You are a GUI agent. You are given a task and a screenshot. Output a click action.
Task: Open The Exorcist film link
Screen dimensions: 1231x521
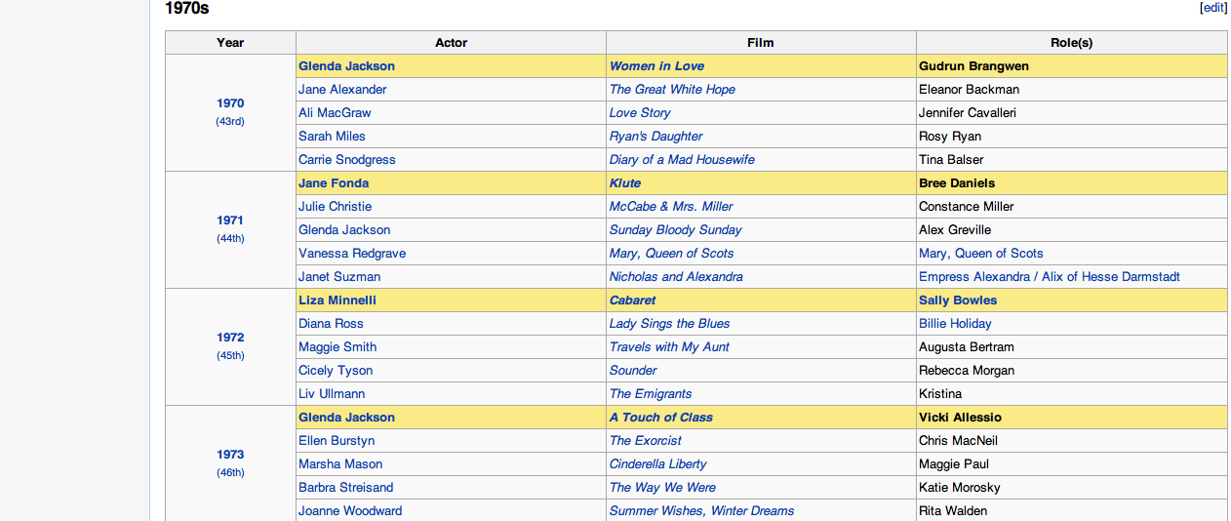pos(646,441)
